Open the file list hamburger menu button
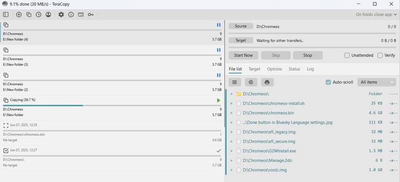Screen dimensions: 400x182 [235, 82]
